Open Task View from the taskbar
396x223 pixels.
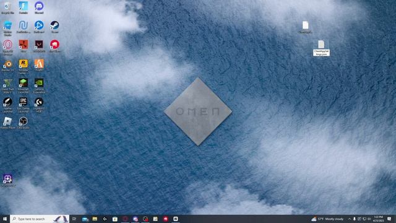tap(74, 219)
